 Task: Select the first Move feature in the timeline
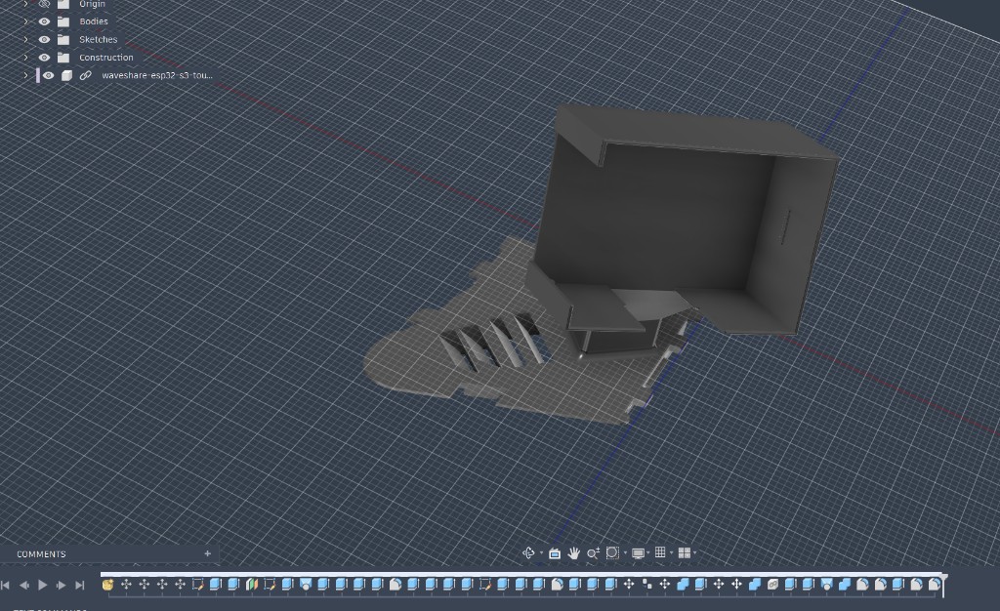coord(126,585)
